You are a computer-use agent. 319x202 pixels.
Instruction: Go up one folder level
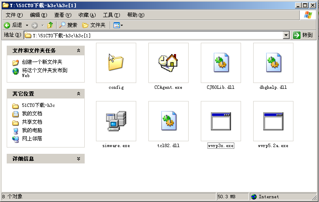coord(50,25)
